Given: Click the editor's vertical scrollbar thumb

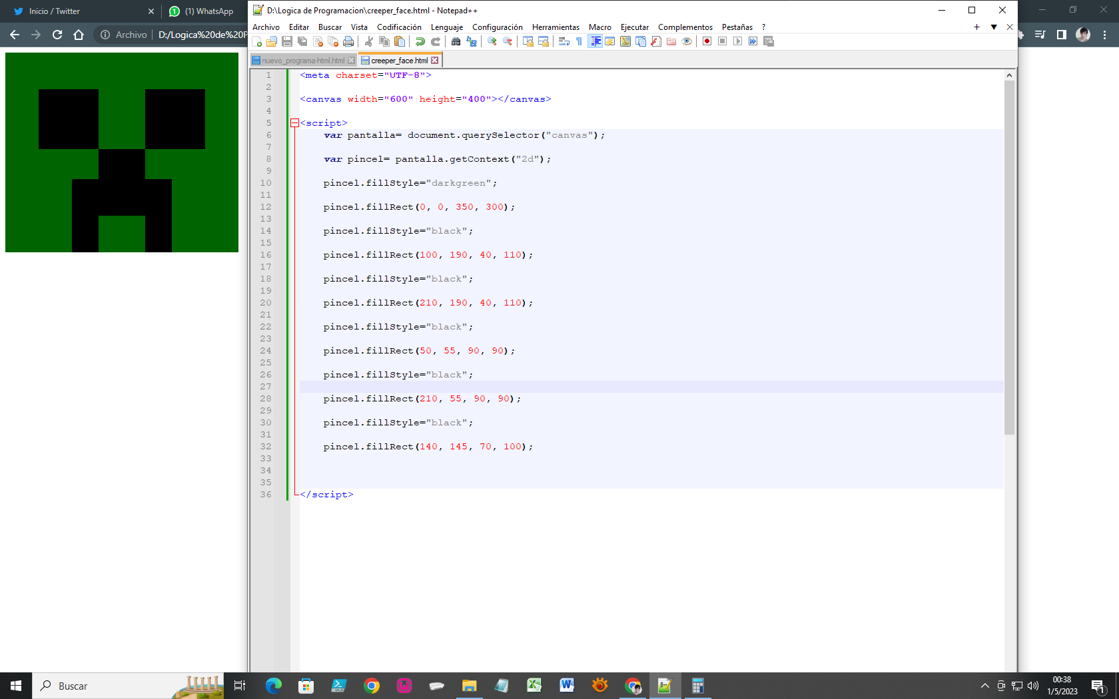Looking at the screenshot, I should click(x=1009, y=258).
